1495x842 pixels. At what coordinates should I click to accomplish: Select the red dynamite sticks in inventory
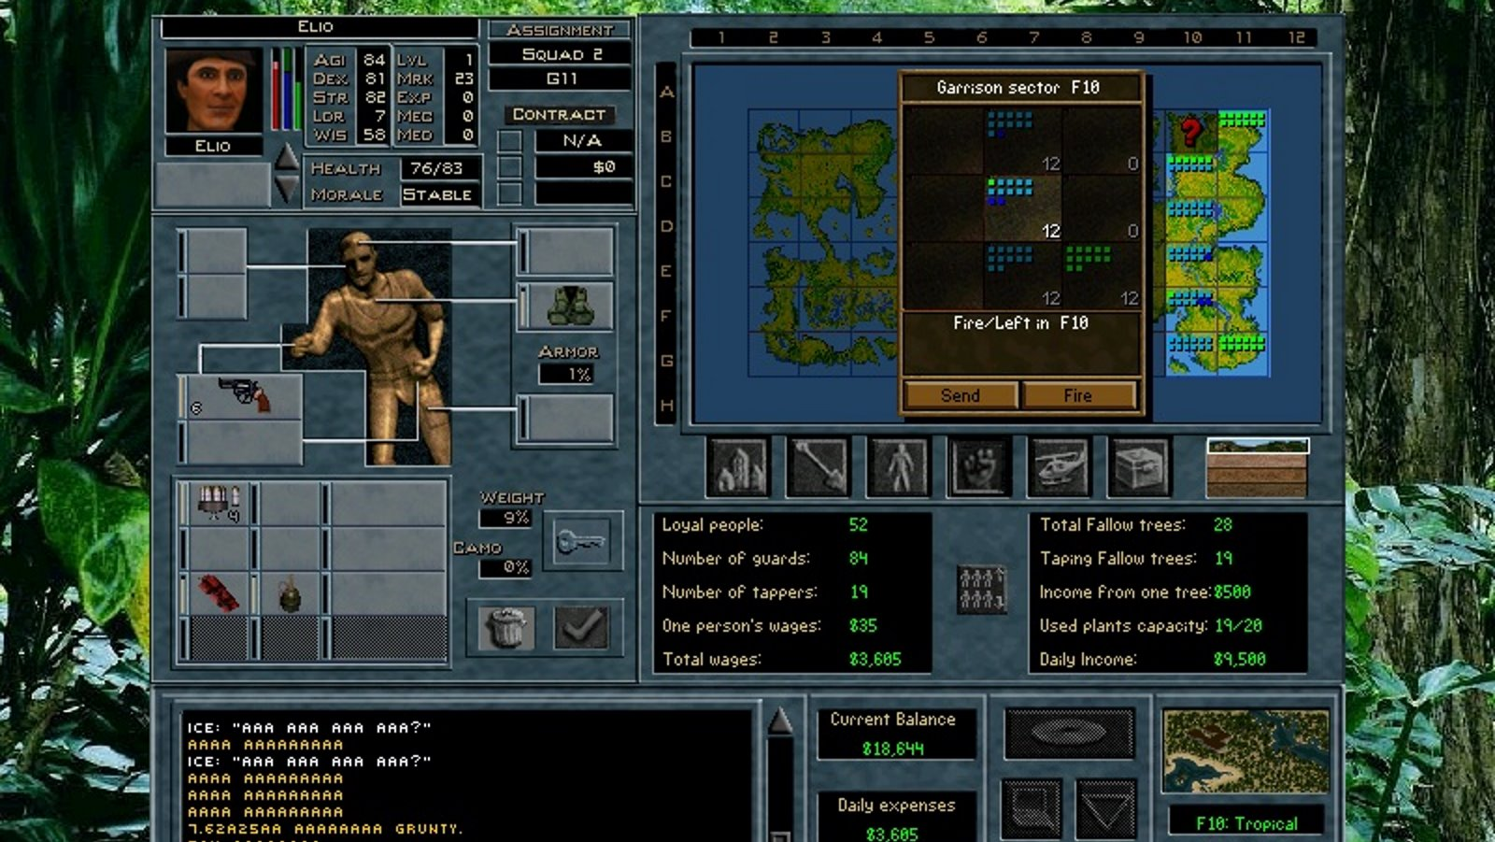coord(219,592)
